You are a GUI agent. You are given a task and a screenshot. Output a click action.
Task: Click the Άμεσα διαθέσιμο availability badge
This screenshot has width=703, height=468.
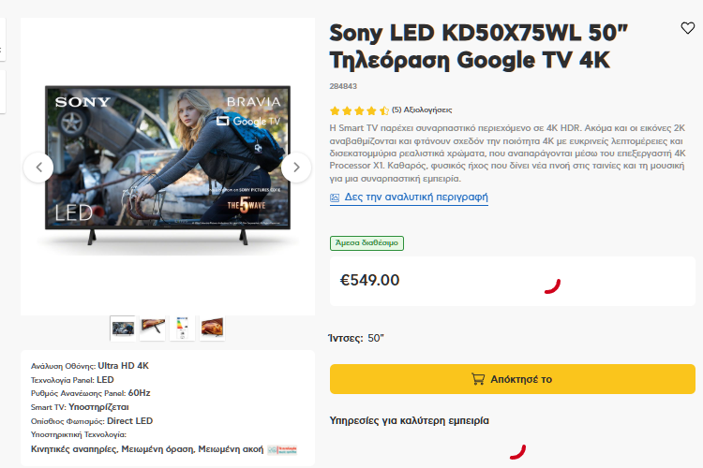[366, 243]
